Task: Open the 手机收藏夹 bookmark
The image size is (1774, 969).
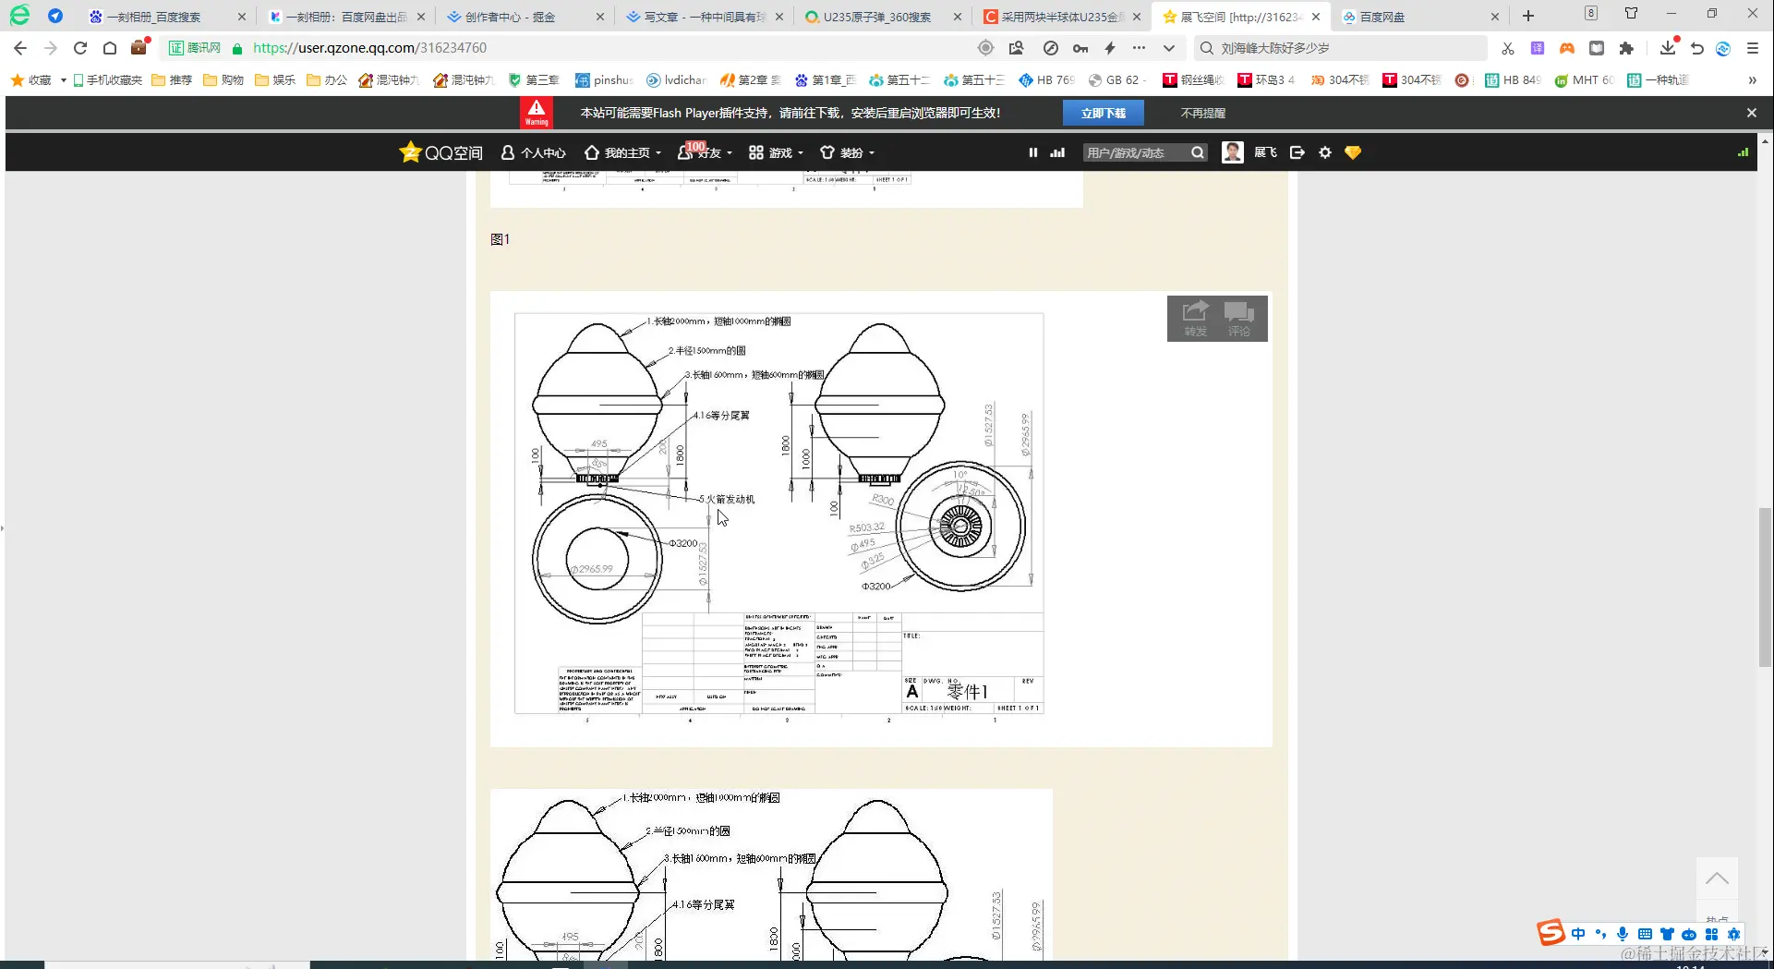Action: pyautogui.click(x=107, y=80)
